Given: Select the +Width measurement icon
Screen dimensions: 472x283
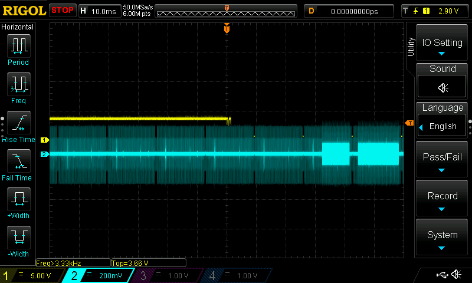Looking at the screenshot, I should (x=18, y=199).
